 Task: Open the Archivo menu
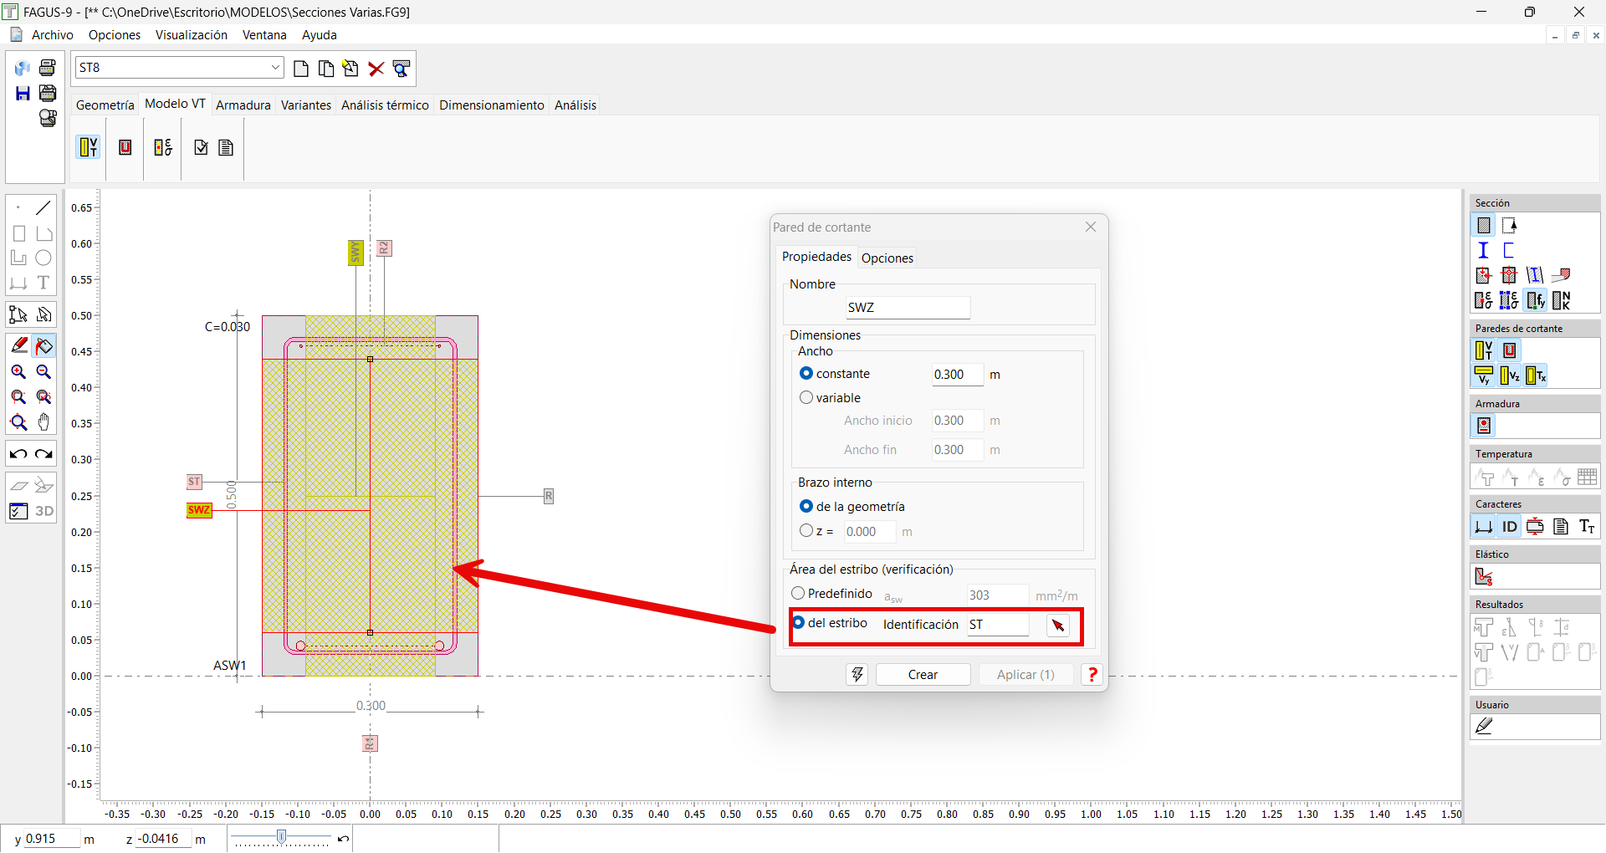tap(52, 35)
